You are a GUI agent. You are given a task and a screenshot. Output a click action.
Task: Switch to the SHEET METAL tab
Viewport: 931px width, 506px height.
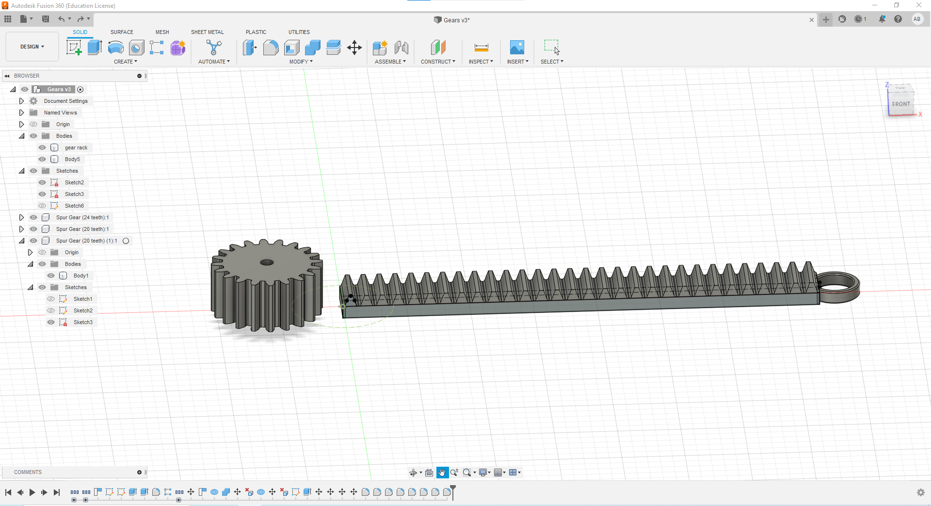tap(208, 32)
